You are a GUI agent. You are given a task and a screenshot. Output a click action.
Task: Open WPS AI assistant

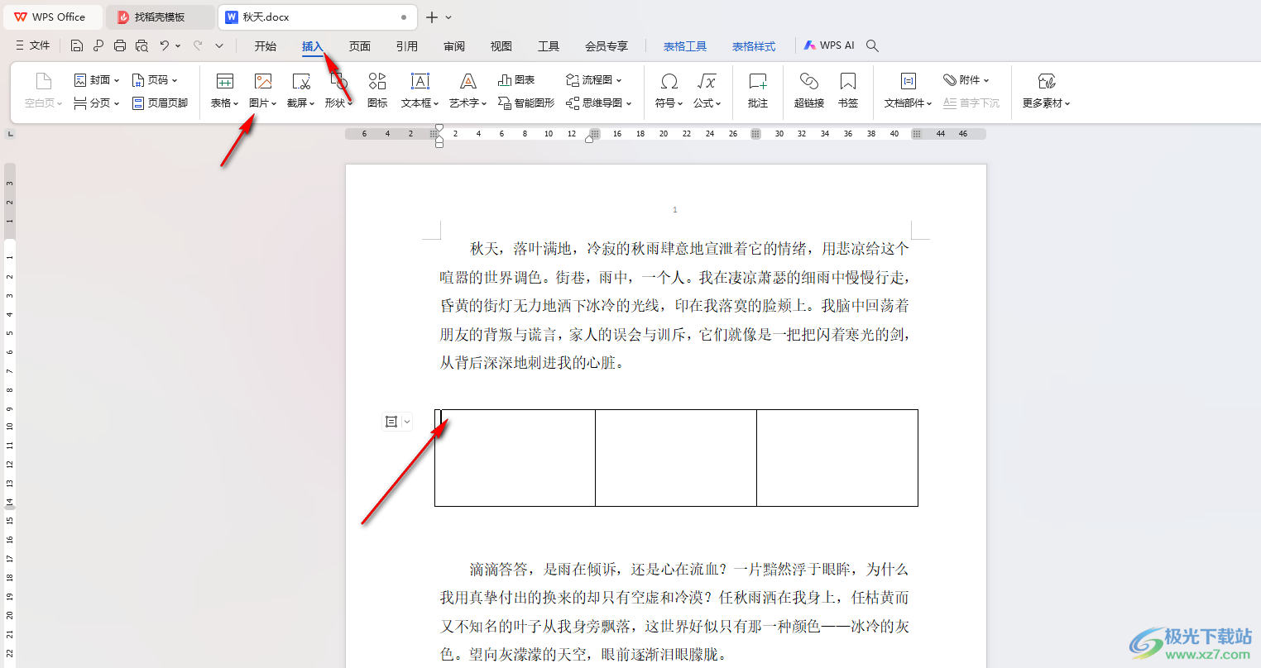830,45
